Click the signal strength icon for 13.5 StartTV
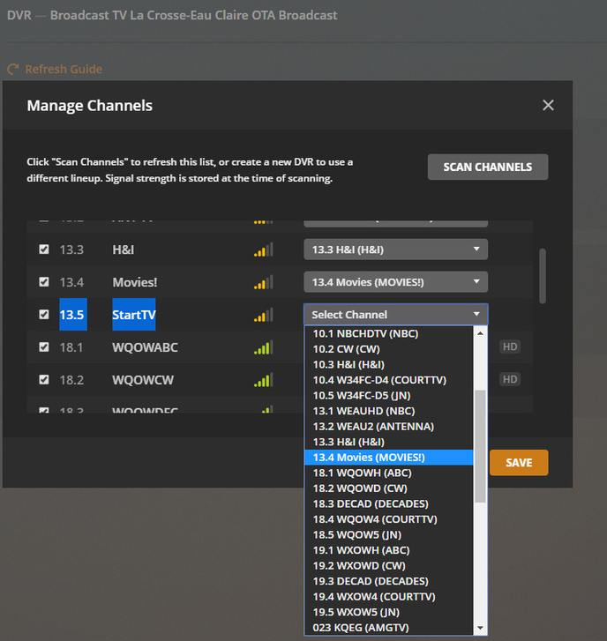The height and width of the screenshot is (641, 607). pyautogui.click(x=264, y=315)
